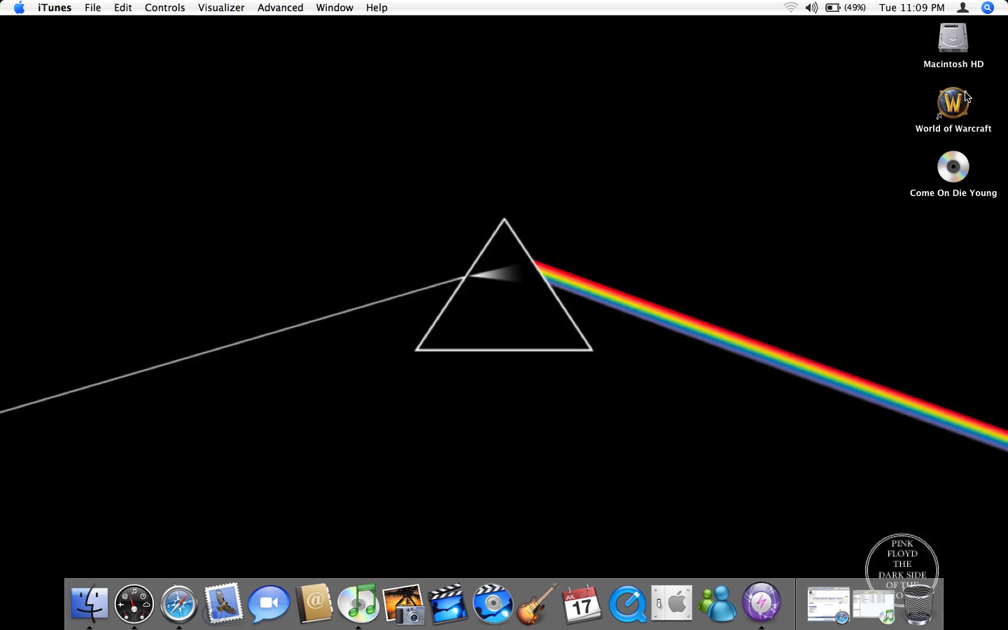This screenshot has height=630, width=1008.
Task: Open Address Book in the Dock
Action: pyautogui.click(x=314, y=603)
